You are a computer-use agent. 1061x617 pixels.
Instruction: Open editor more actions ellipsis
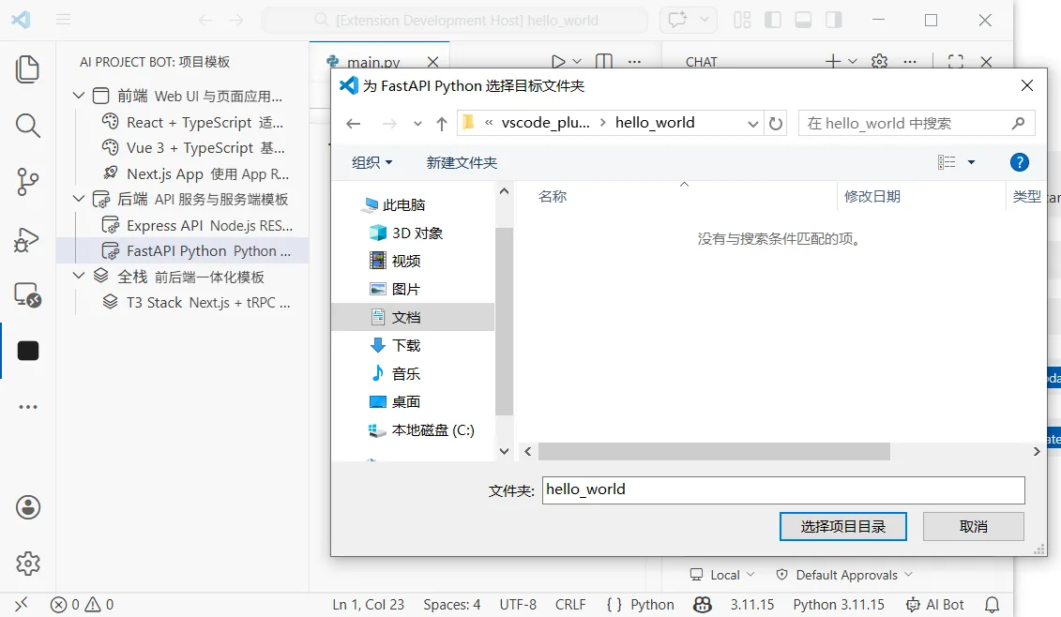click(x=634, y=62)
